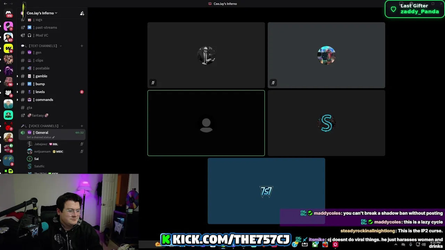This screenshot has height=250, width=445.
Task: Focus the green-outlined speaking participant tile
Action: pyautogui.click(x=206, y=123)
